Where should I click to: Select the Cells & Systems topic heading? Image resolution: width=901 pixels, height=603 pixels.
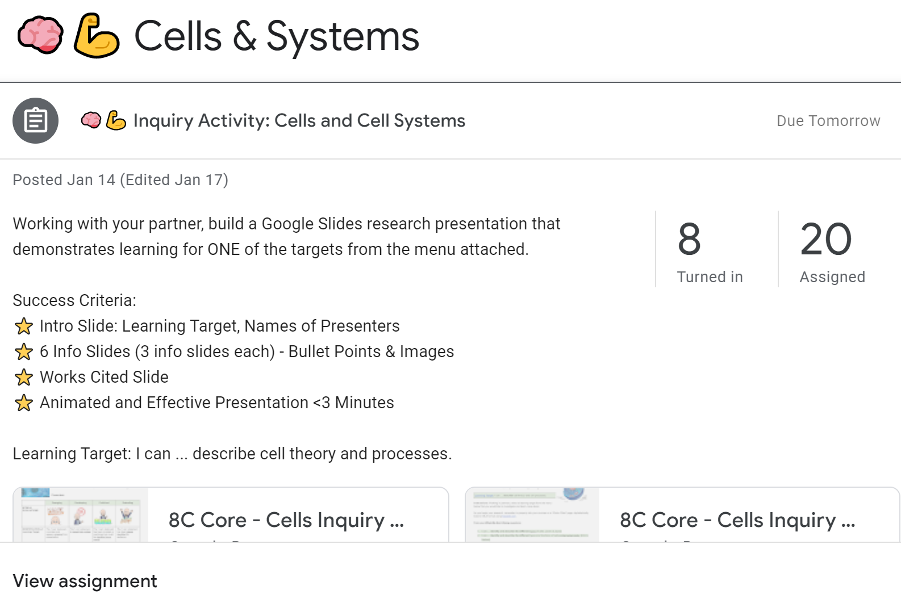click(x=276, y=36)
